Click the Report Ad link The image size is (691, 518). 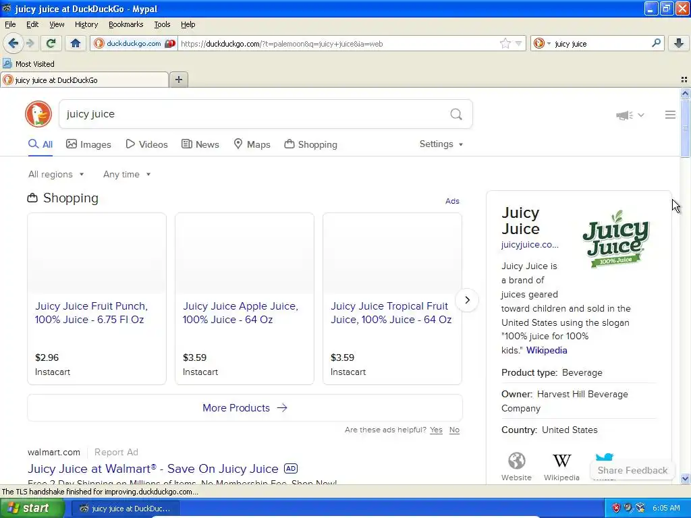[116, 453]
